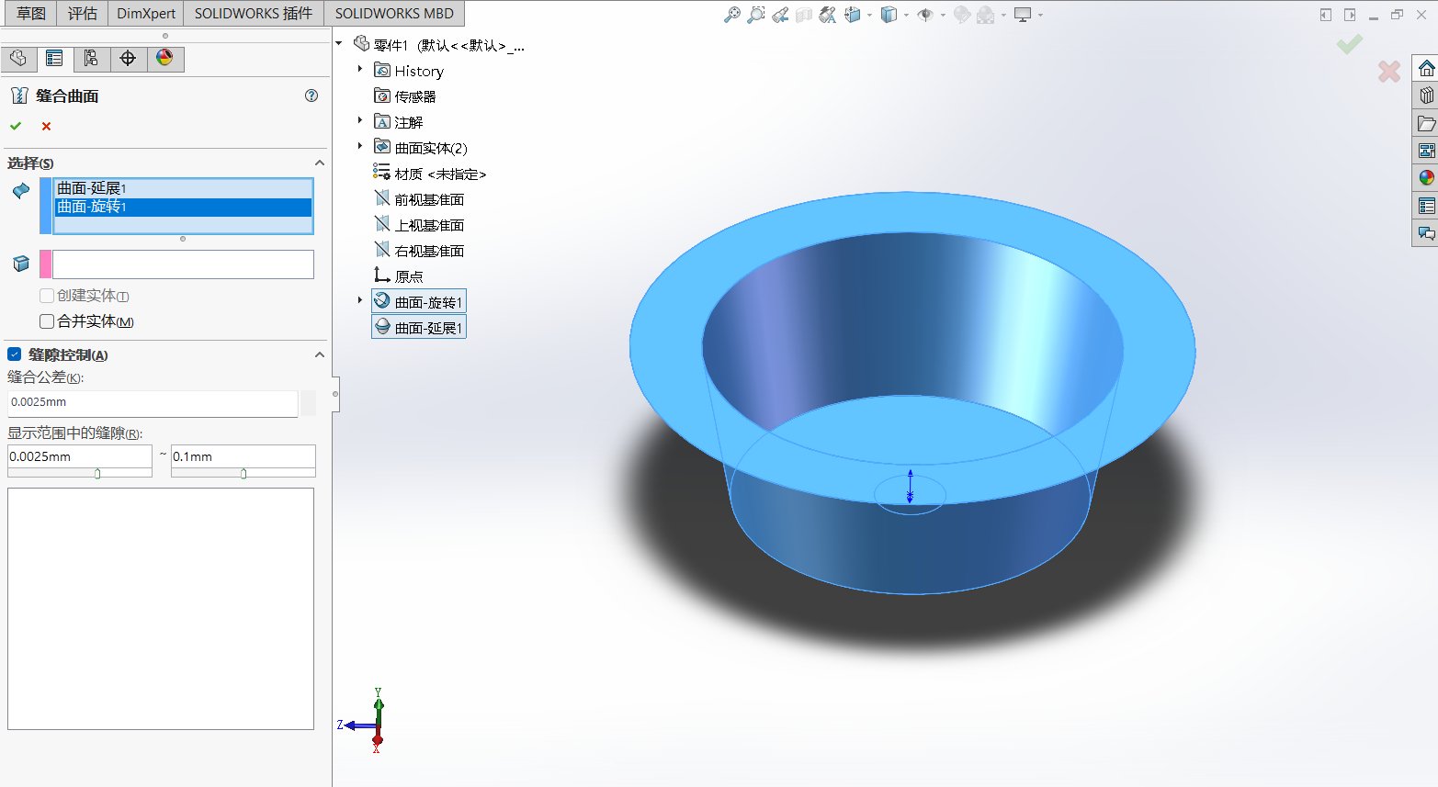Uncheck the 缝隙控制 checkbox

click(x=15, y=354)
